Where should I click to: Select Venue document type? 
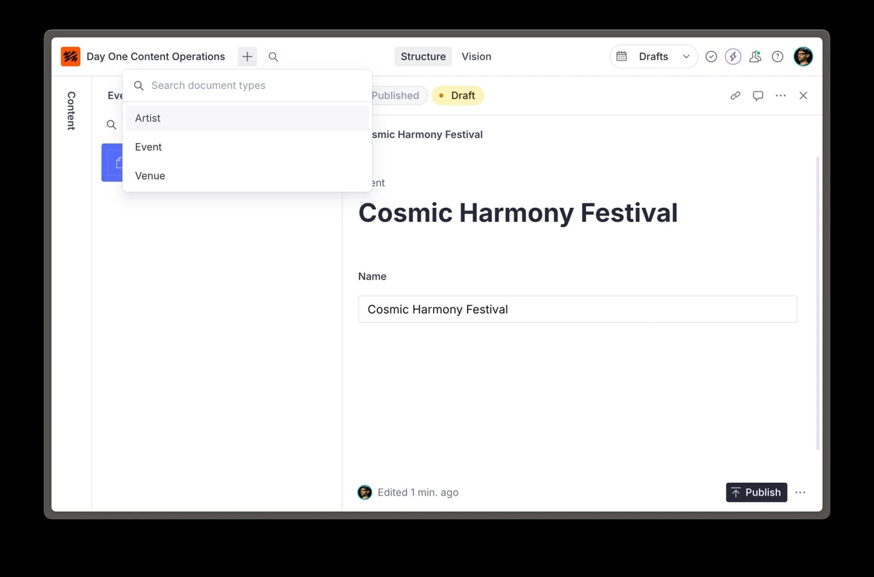(x=247, y=176)
